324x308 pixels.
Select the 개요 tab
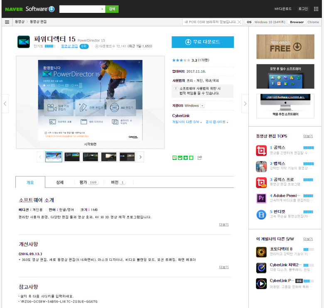pyautogui.click(x=30, y=182)
